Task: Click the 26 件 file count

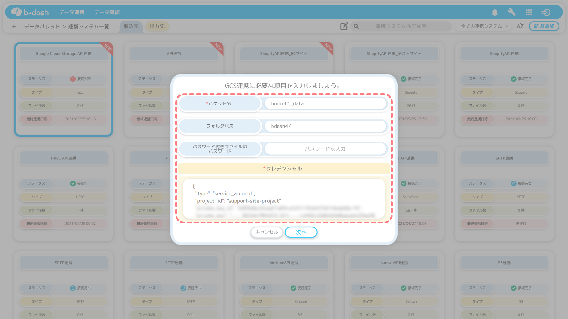Action: tap(411, 106)
